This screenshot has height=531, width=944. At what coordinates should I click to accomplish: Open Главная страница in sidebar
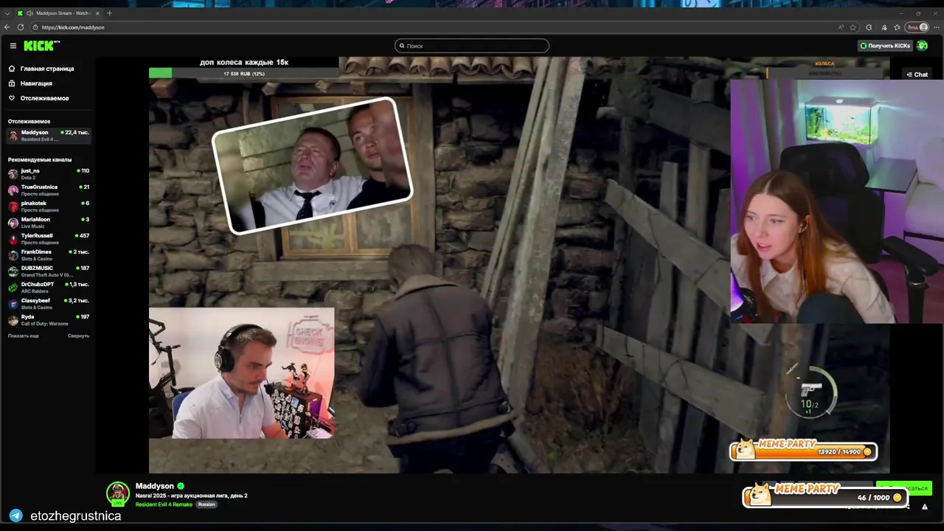(41, 69)
